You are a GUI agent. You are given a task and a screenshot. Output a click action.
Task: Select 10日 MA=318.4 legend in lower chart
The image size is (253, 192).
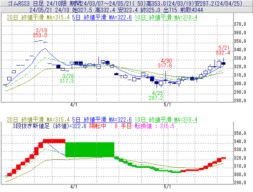(166, 120)
